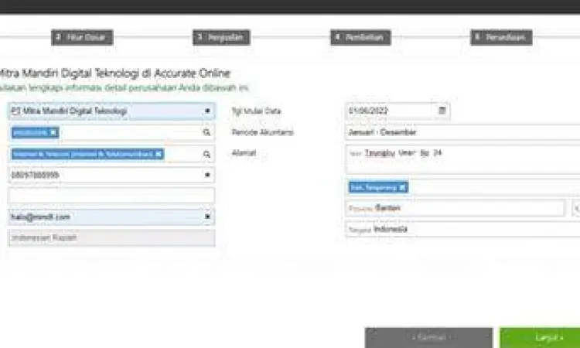Open the Fitur Dasar step tab
Image resolution: width=580 pixels, height=348 pixels.
(82, 37)
